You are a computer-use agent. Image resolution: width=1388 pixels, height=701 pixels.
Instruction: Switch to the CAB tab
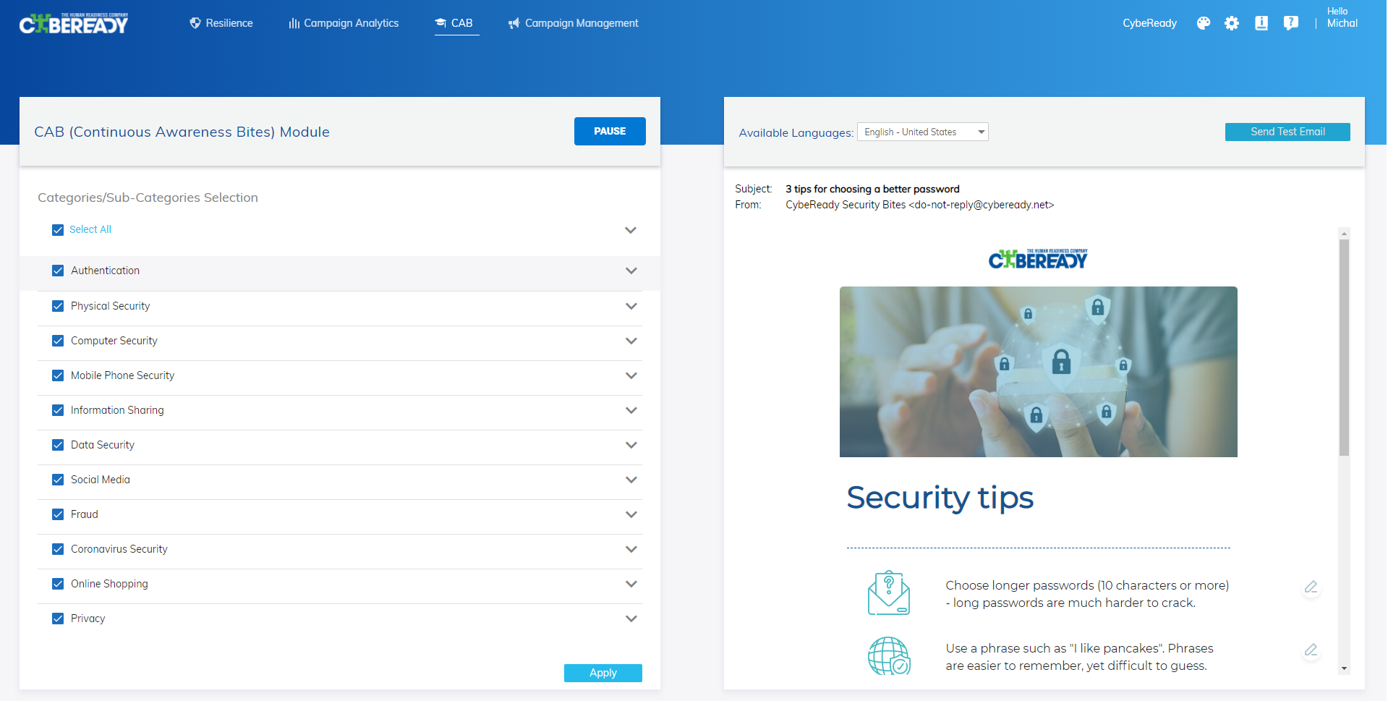tap(456, 22)
